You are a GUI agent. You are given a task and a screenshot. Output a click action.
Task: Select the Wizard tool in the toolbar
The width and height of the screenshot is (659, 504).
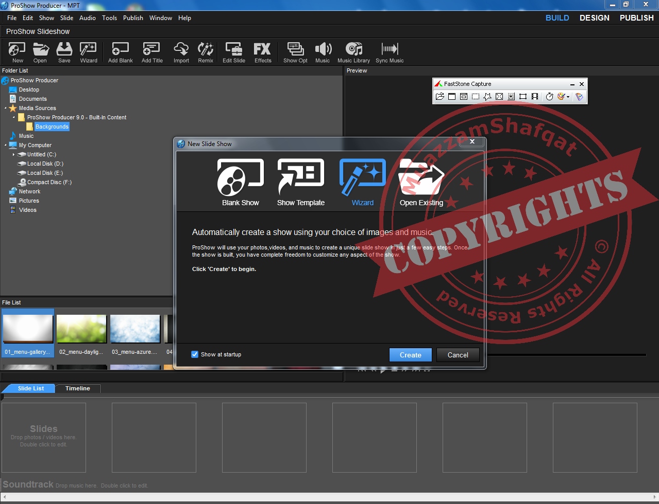[x=88, y=51]
